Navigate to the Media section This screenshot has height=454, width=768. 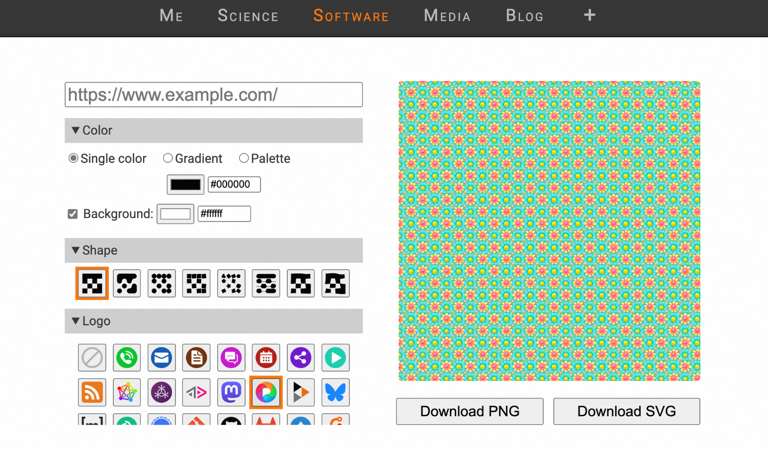[x=447, y=15]
